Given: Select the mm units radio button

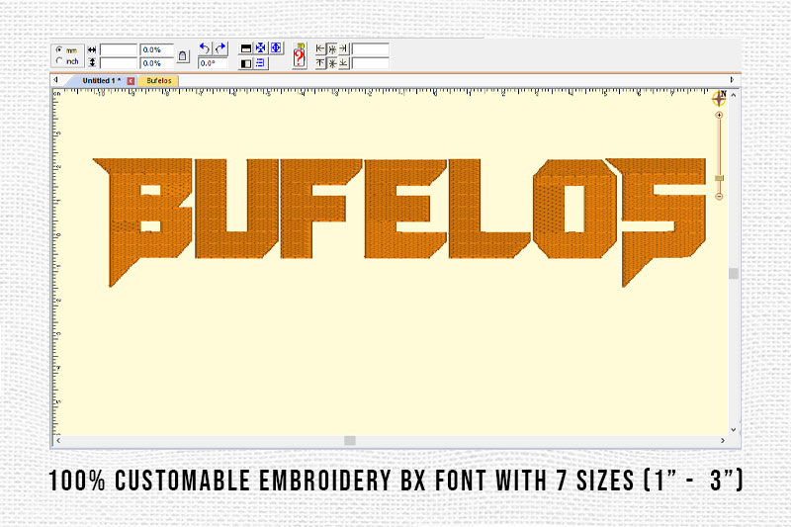Looking at the screenshot, I should [x=59, y=49].
